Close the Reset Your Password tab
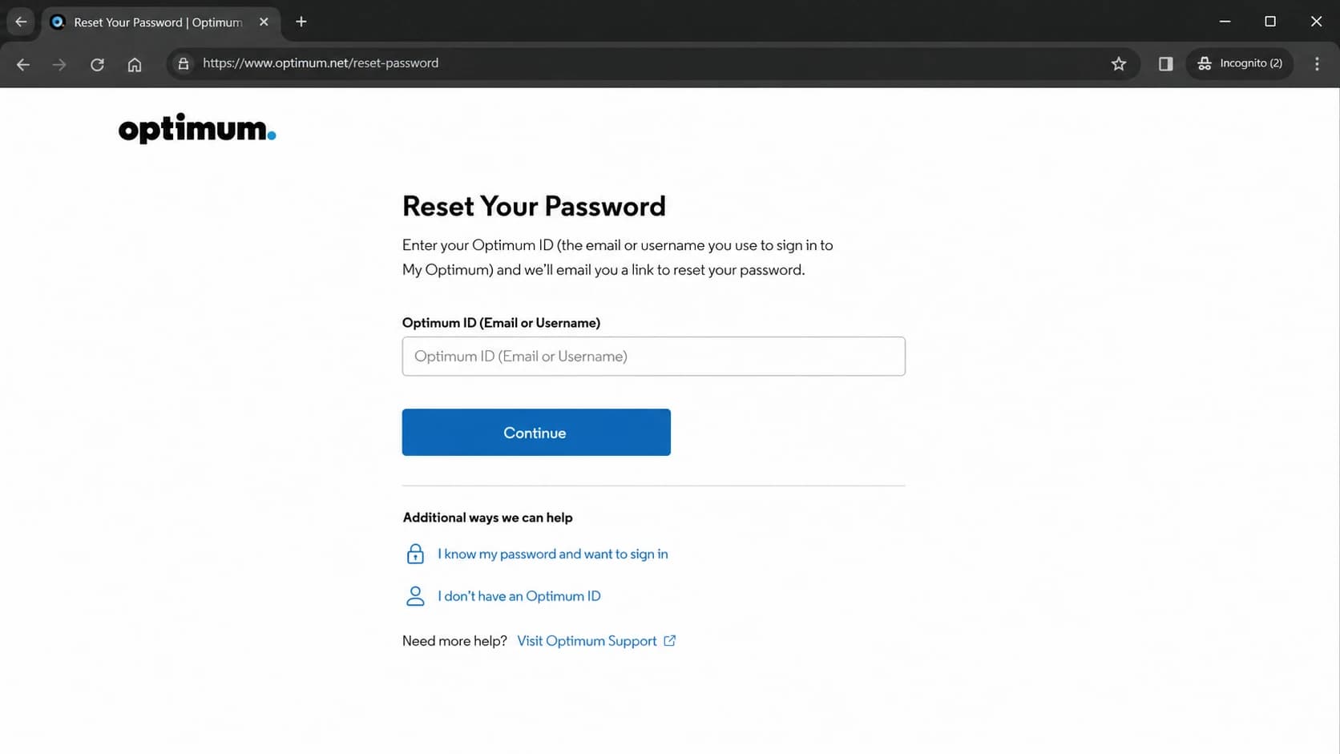This screenshot has width=1340, height=754. point(264,22)
